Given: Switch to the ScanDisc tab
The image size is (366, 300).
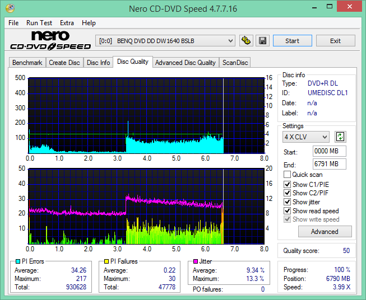Looking at the screenshot, I should 235,63.
